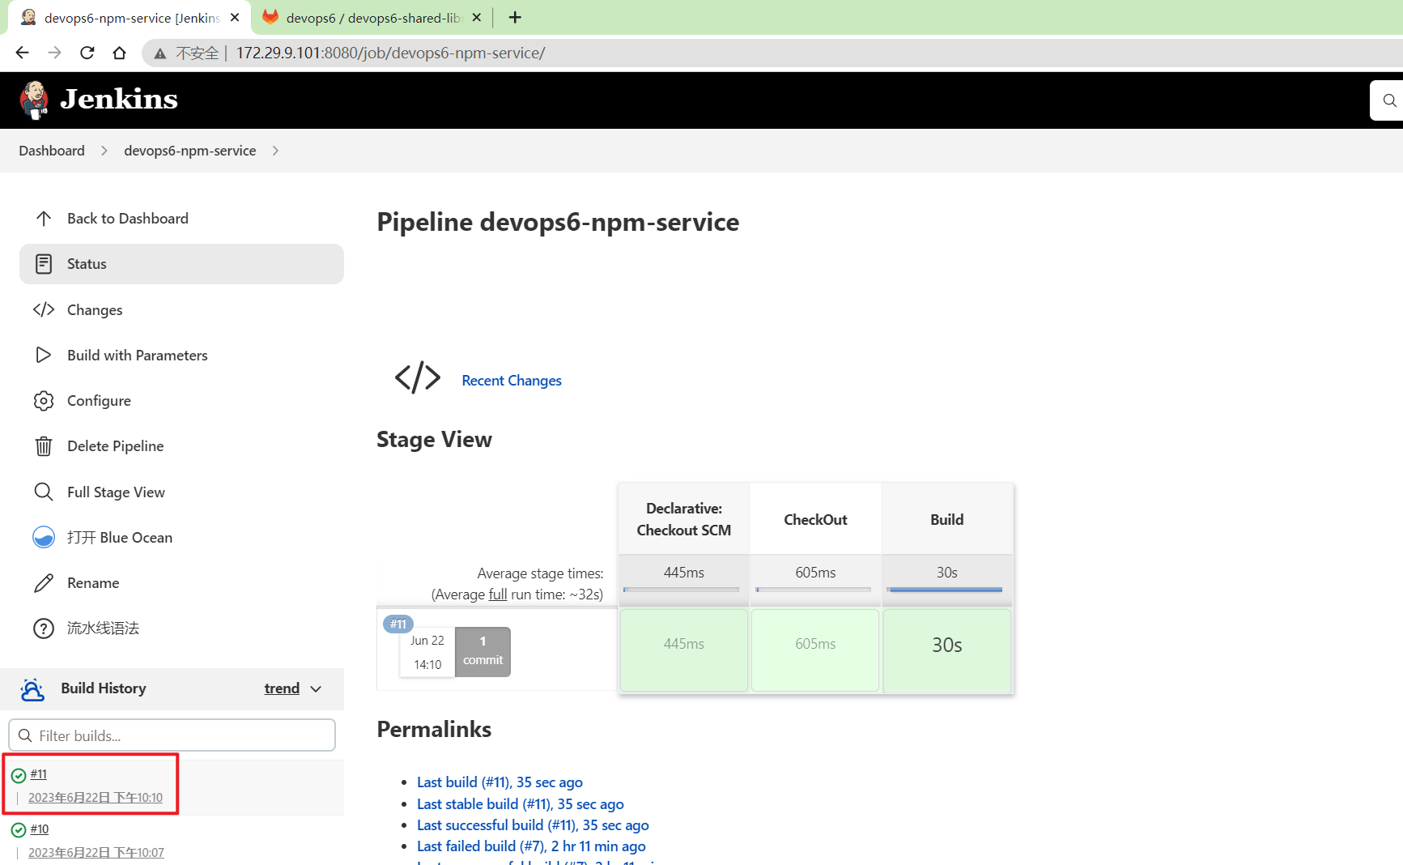Click build #11 success status icon
Image resolution: width=1403 pixels, height=865 pixels.
[19, 776]
